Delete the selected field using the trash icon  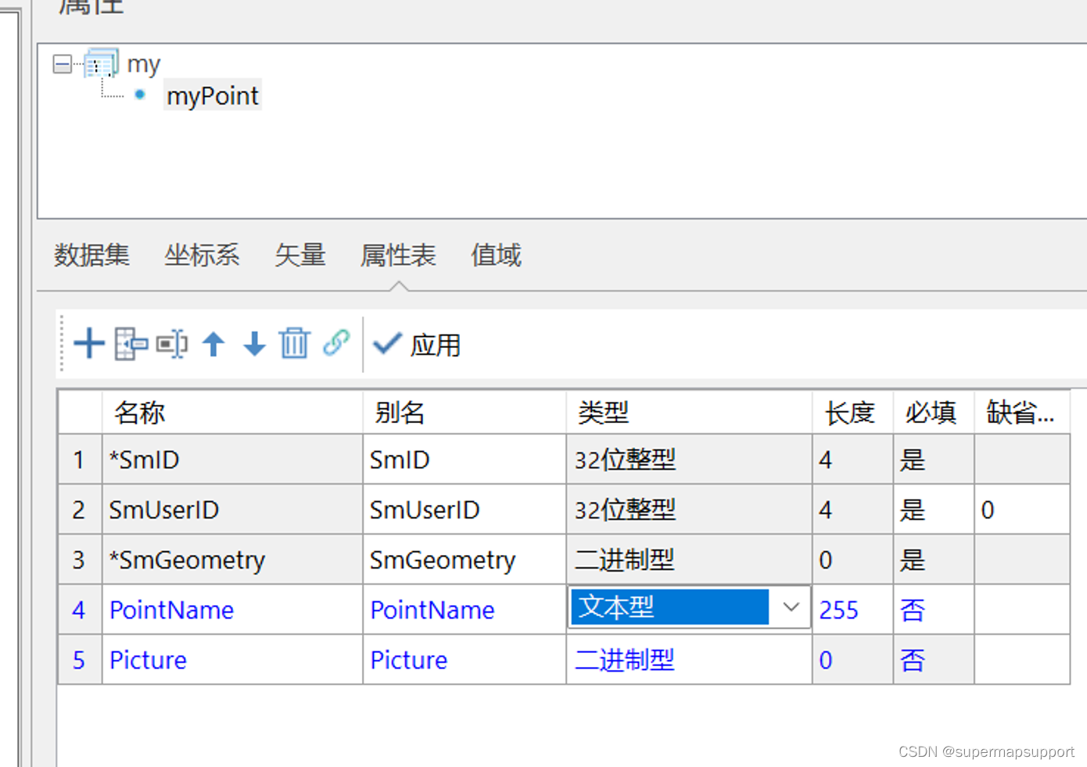pyautogui.click(x=295, y=344)
